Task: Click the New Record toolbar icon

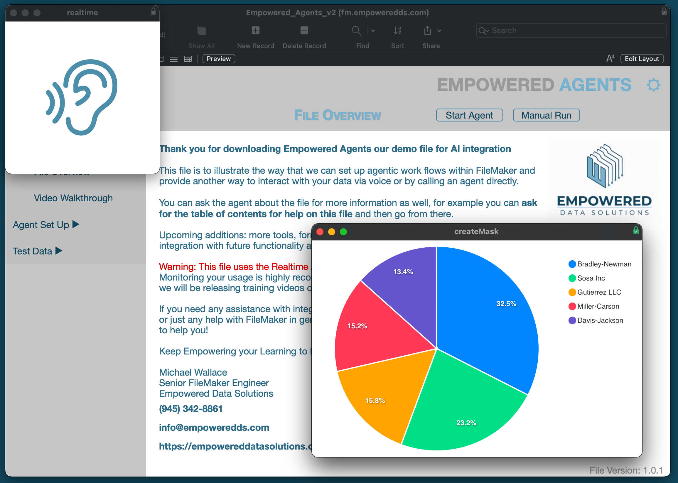Action: point(255,30)
